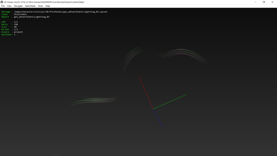Open the Tools menu
Viewport: 277px width, 156px height.
tap(41, 6)
